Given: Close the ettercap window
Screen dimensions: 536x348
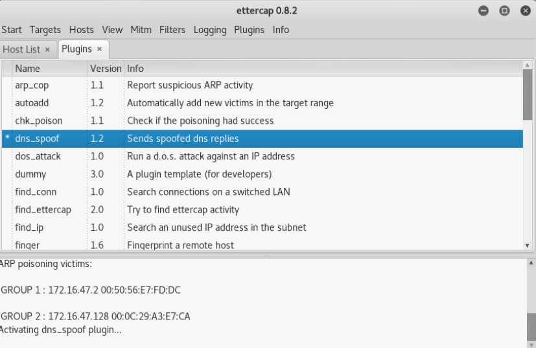Looking at the screenshot, I should 524,11.
